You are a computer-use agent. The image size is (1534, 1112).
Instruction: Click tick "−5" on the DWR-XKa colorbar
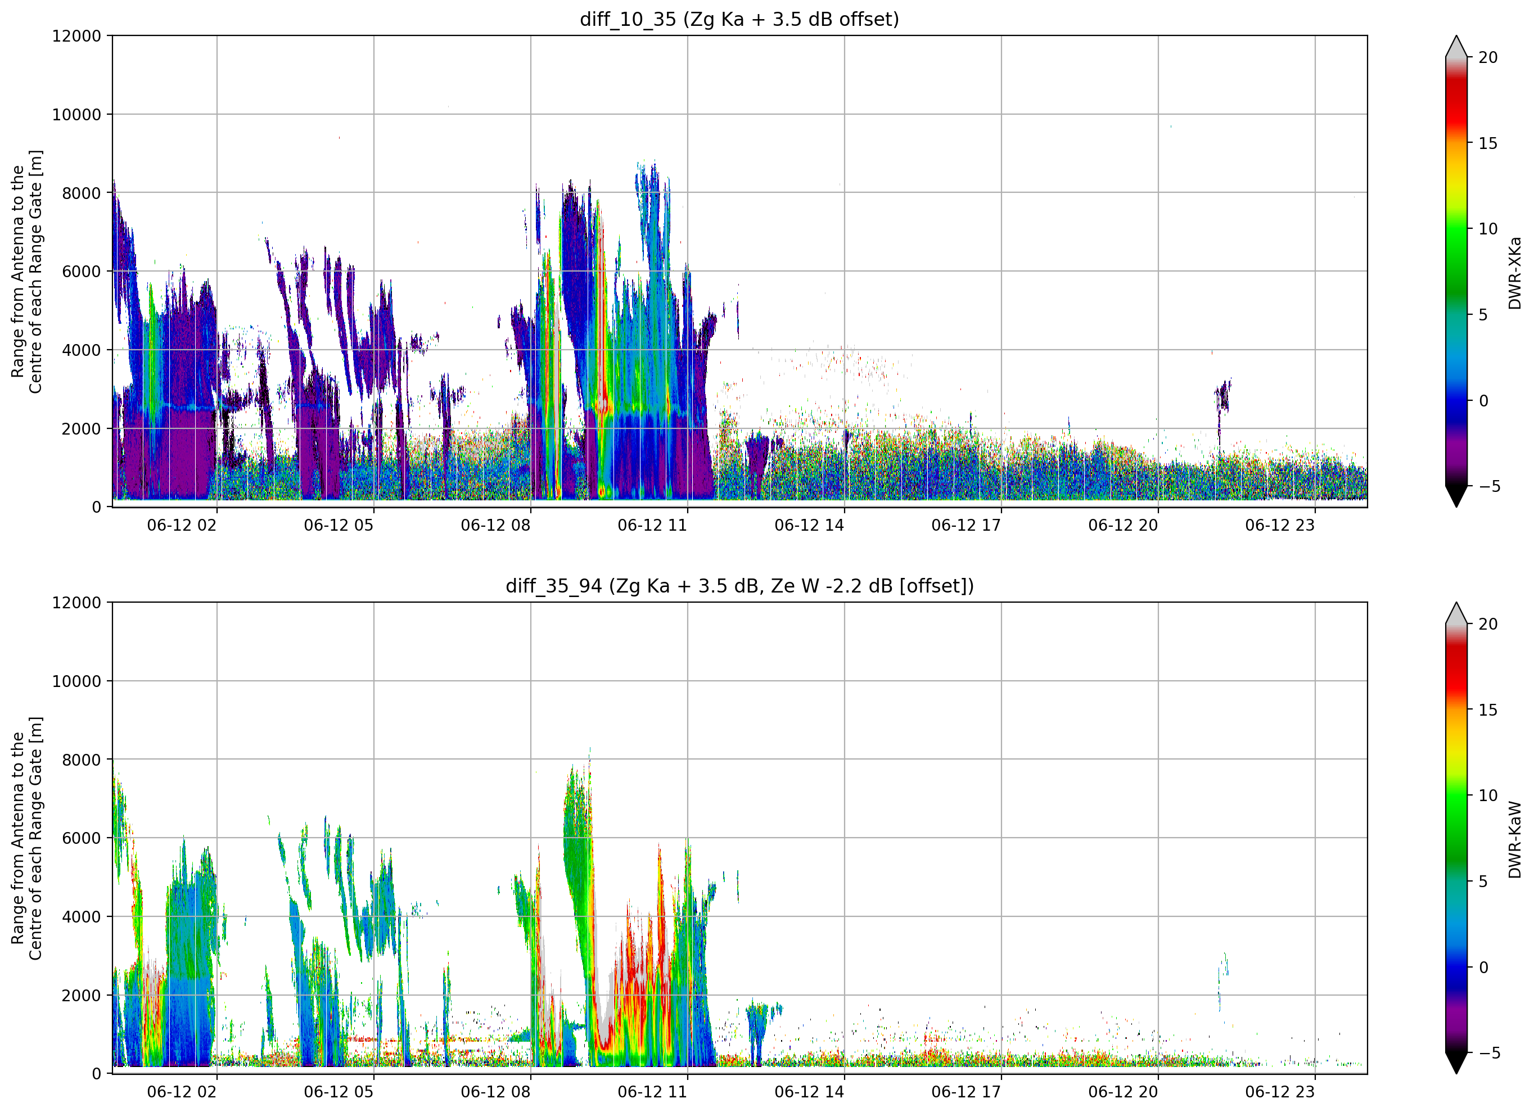click(x=1490, y=486)
